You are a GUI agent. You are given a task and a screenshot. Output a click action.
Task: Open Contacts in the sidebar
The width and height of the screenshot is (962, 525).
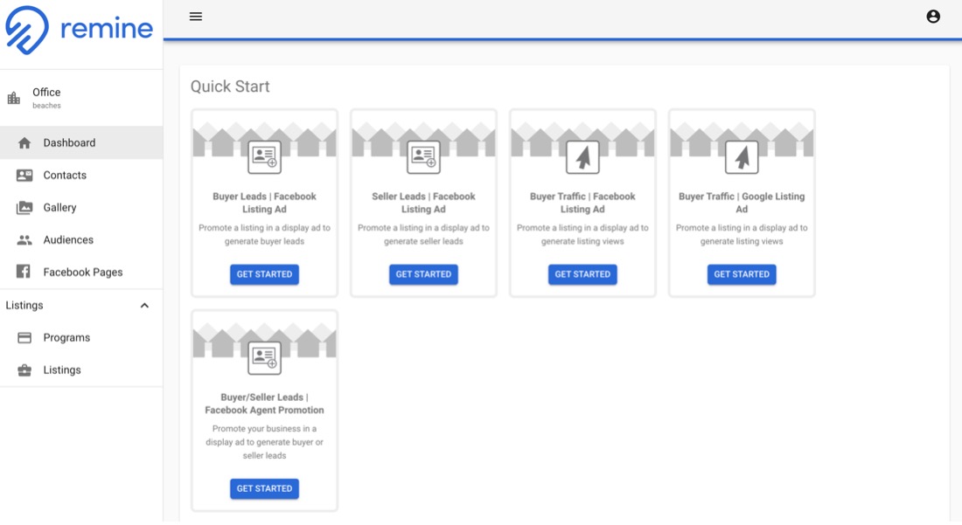[x=81, y=176]
